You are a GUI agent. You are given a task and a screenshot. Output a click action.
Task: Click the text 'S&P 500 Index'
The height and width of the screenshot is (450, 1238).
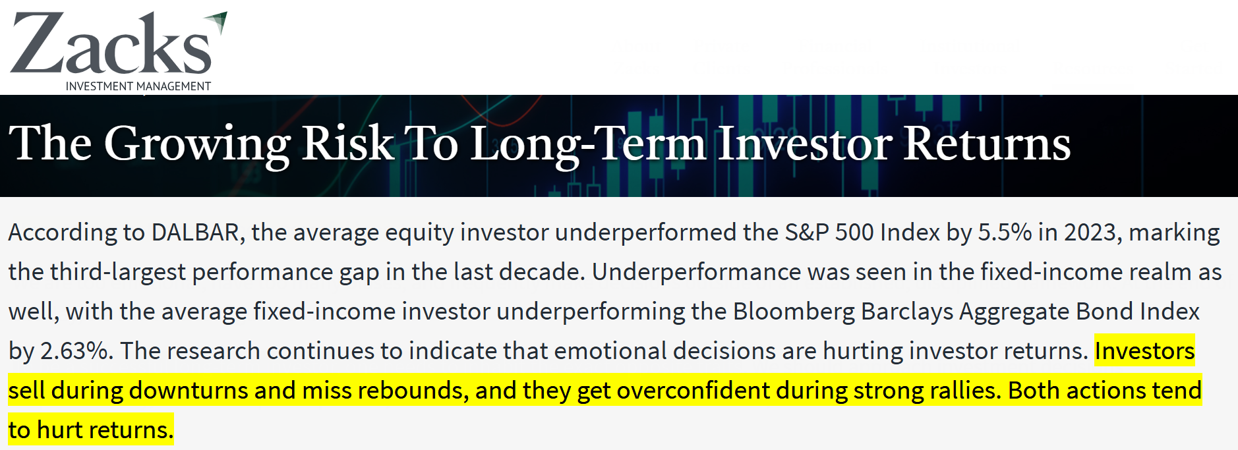[862, 233]
